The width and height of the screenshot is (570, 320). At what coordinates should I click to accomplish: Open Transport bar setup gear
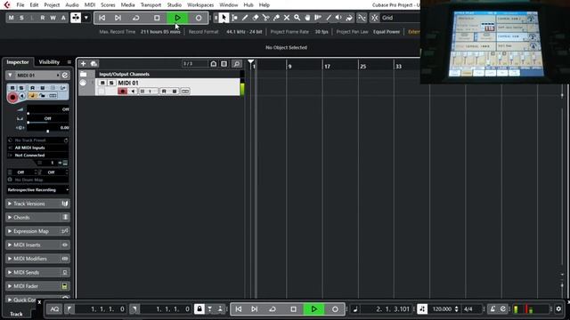[558, 309]
